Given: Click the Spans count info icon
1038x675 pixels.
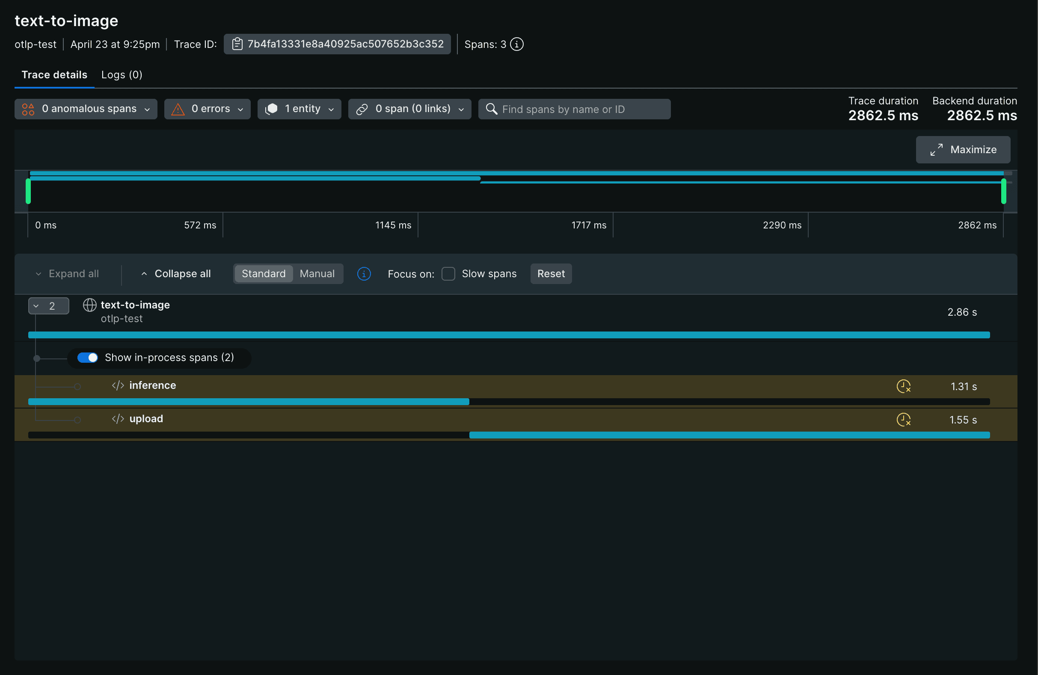Looking at the screenshot, I should 516,44.
